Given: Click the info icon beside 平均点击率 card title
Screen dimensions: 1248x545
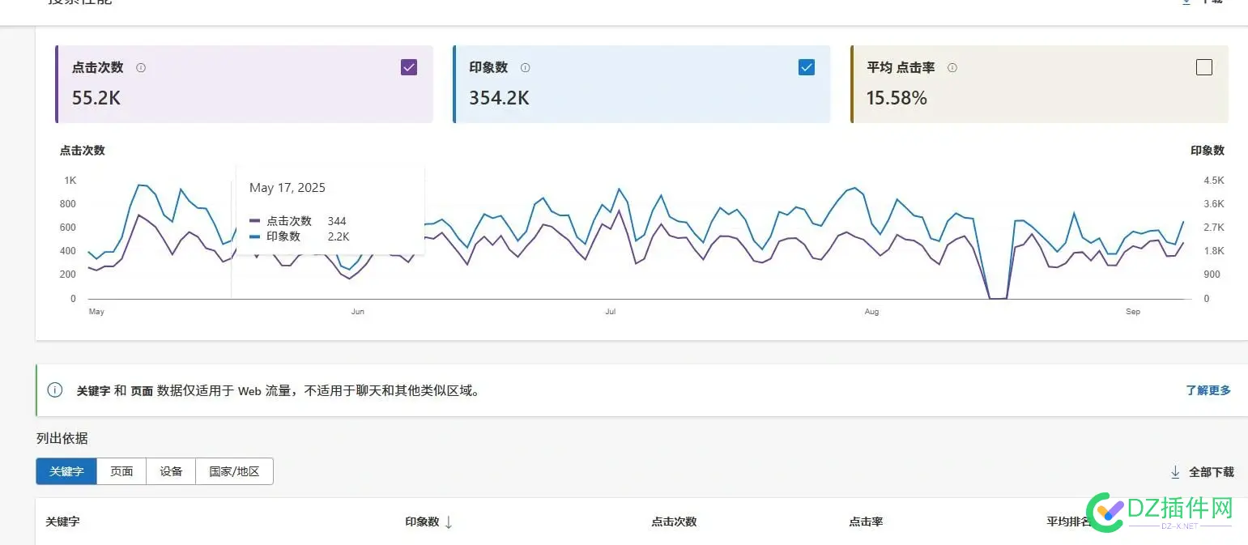Looking at the screenshot, I should pyautogui.click(x=952, y=68).
